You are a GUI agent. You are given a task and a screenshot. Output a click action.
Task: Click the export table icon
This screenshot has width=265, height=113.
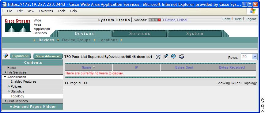click(166, 57)
